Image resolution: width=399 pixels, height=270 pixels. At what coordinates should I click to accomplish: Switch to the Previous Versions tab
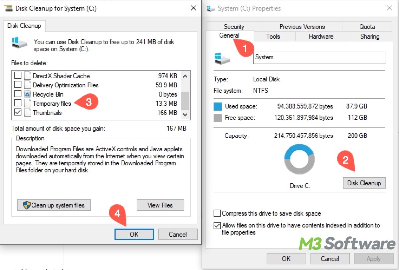302,27
